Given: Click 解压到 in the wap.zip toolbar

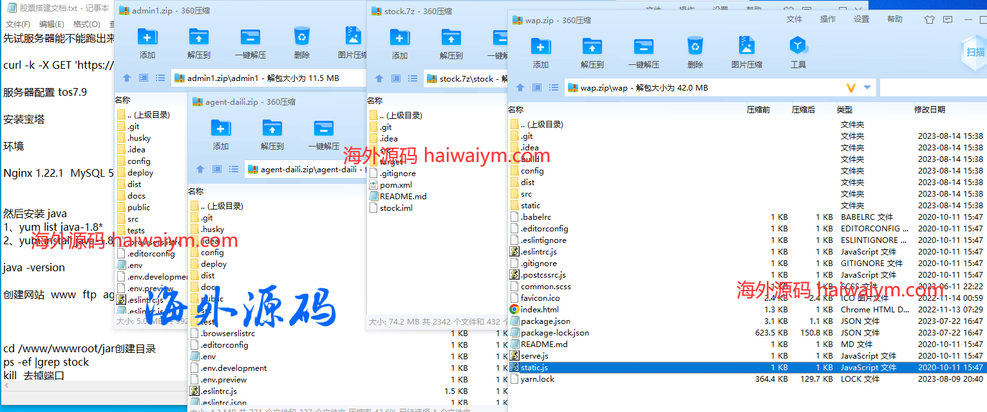Looking at the screenshot, I should 592,53.
